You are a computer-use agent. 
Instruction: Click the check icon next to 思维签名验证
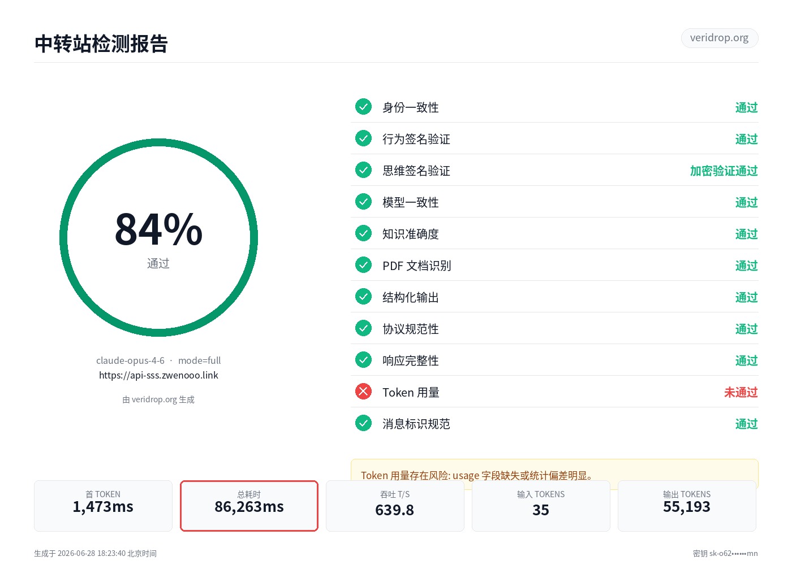(363, 170)
